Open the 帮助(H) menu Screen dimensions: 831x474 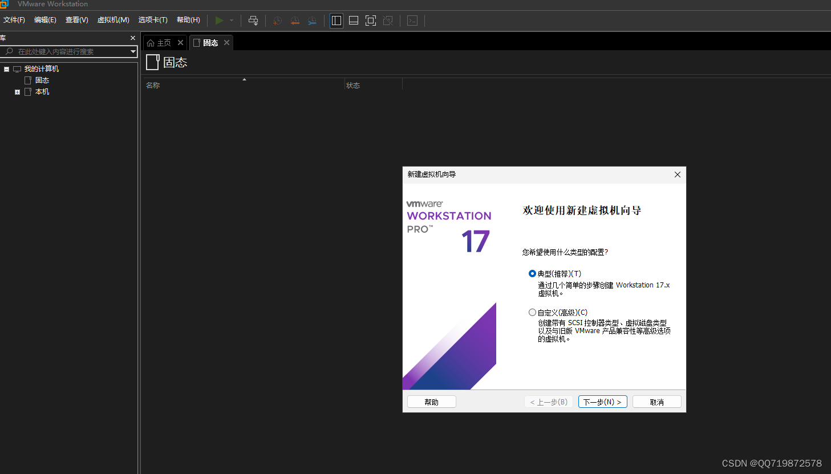coord(188,20)
